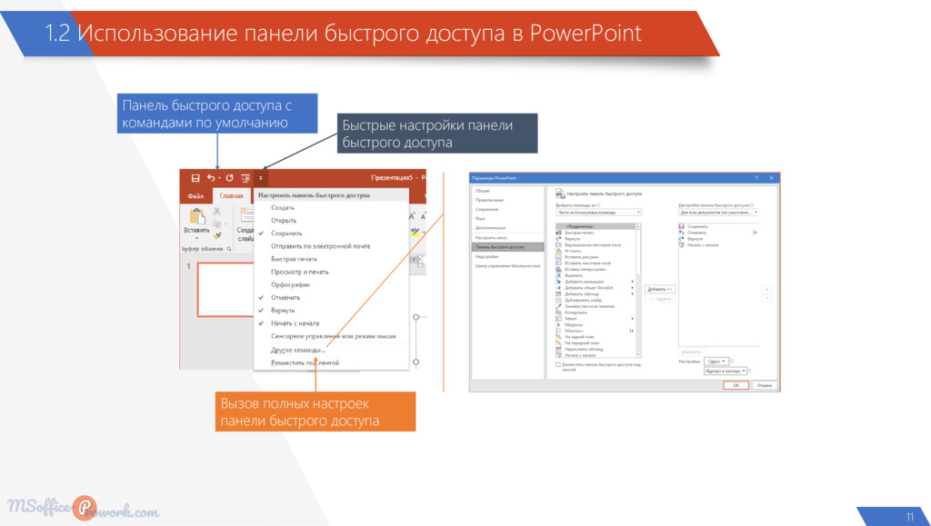Choose Разместить под лентой menu item
The image size is (931, 526).
pyautogui.click(x=331, y=362)
